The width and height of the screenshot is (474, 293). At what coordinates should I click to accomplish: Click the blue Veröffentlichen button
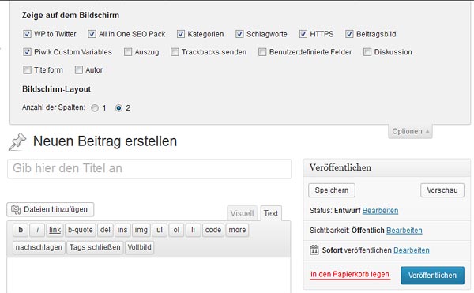coord(432,276)
